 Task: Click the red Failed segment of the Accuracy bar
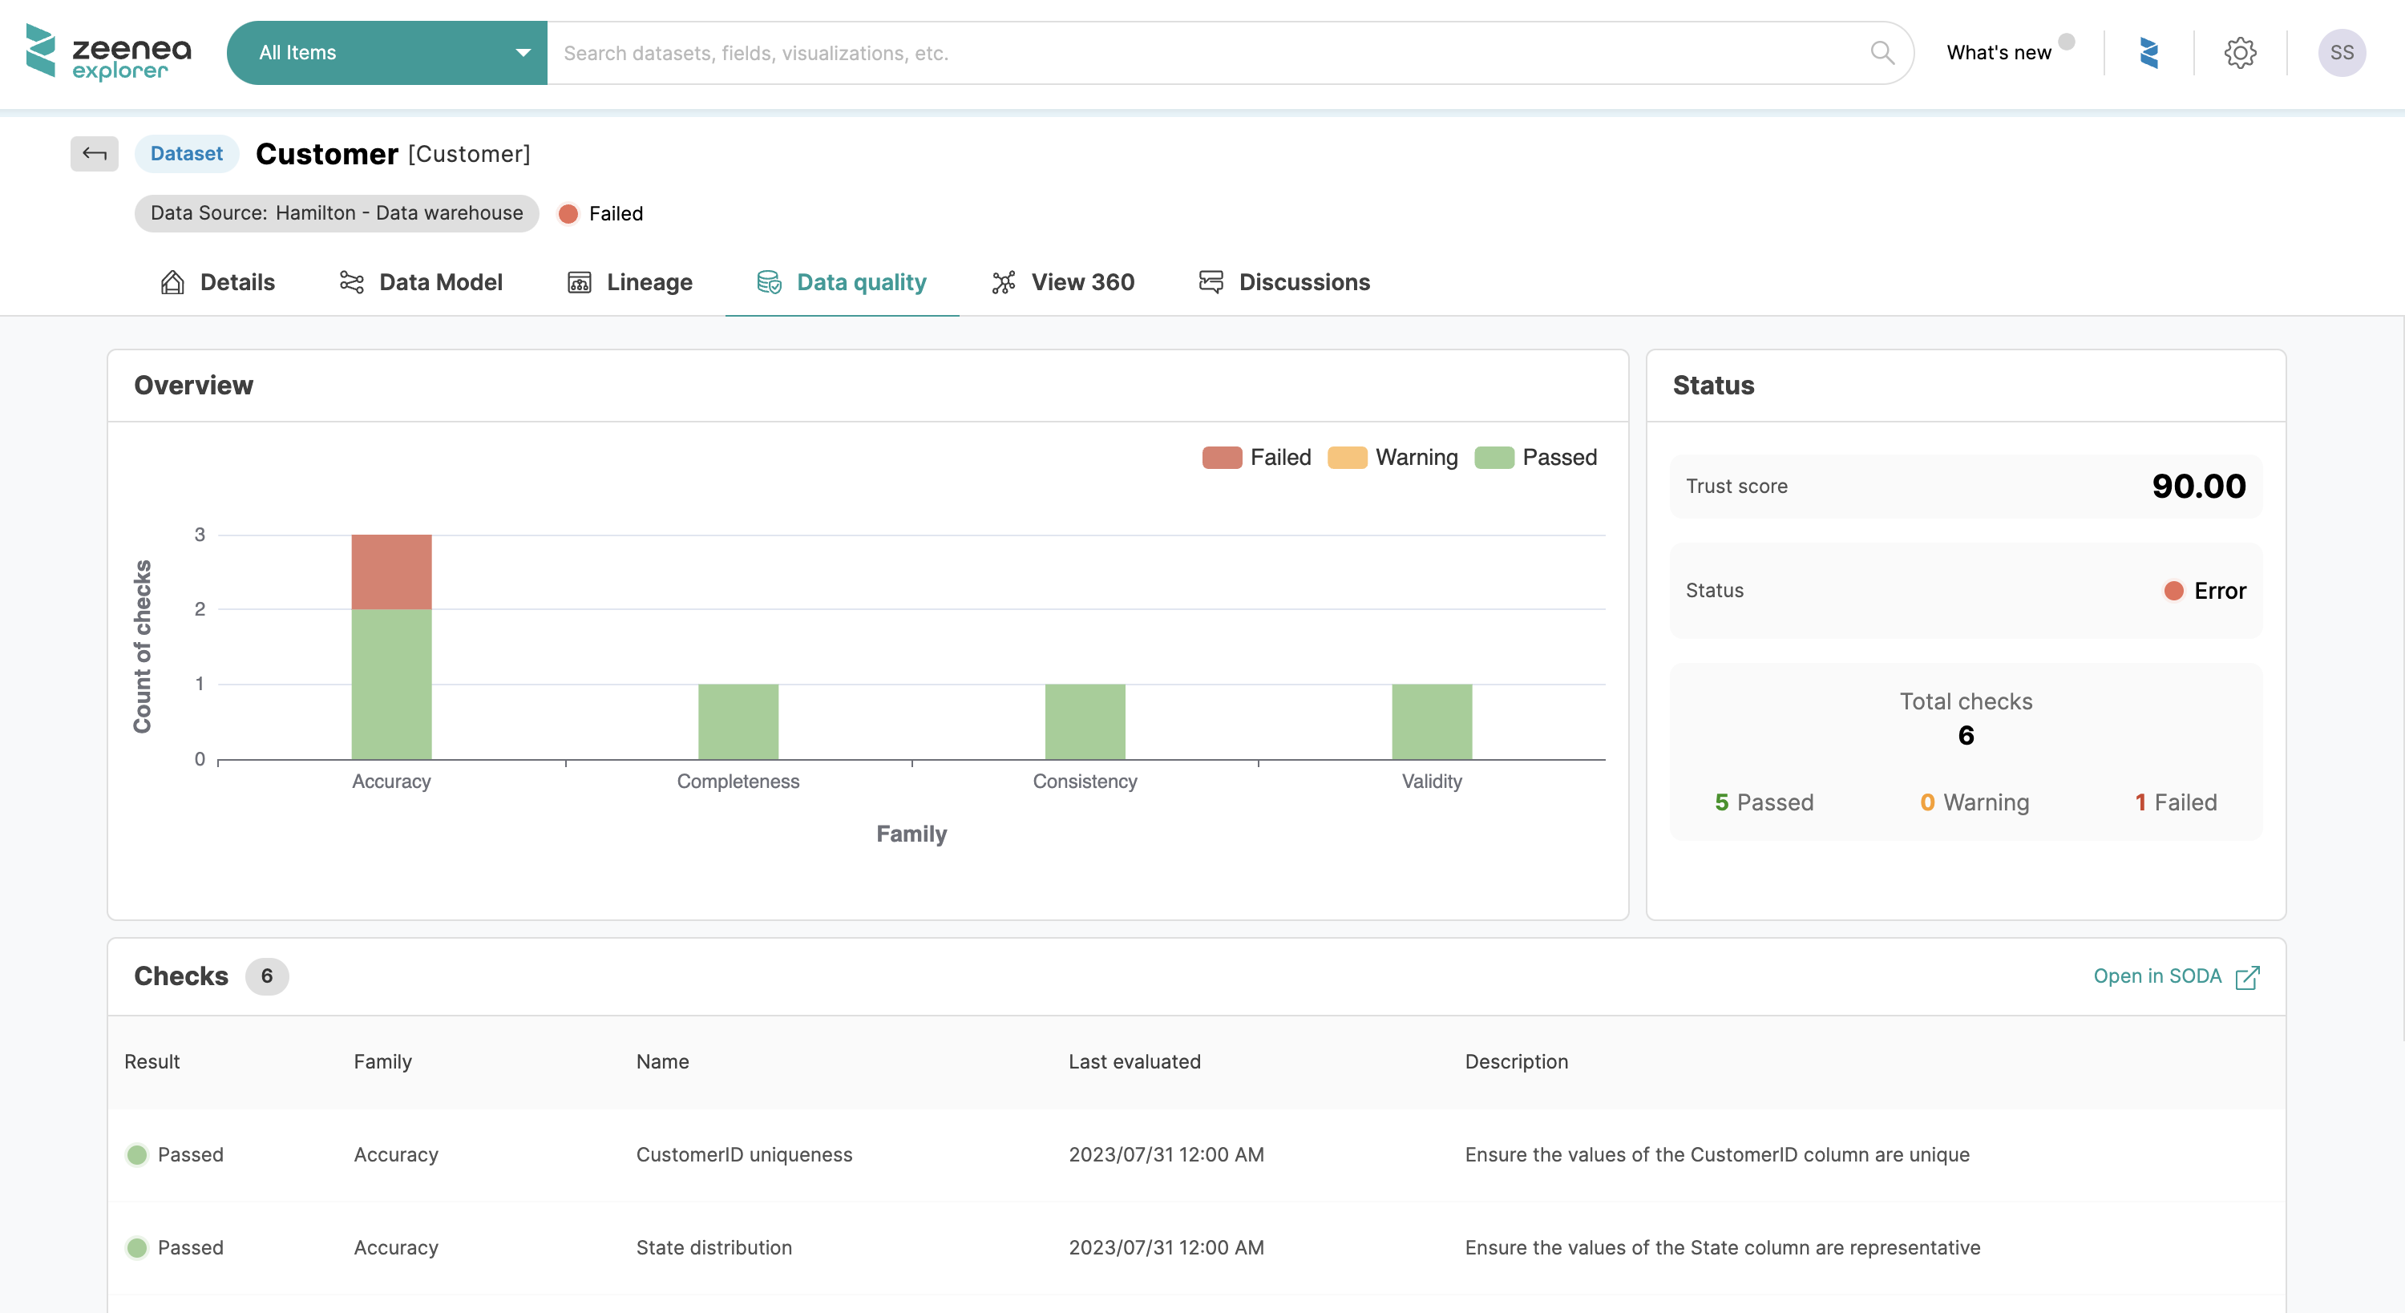coord(391,572)
